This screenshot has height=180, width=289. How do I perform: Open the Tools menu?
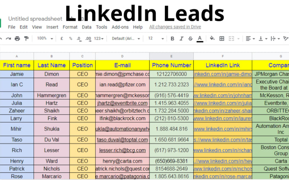pos(102,27)
